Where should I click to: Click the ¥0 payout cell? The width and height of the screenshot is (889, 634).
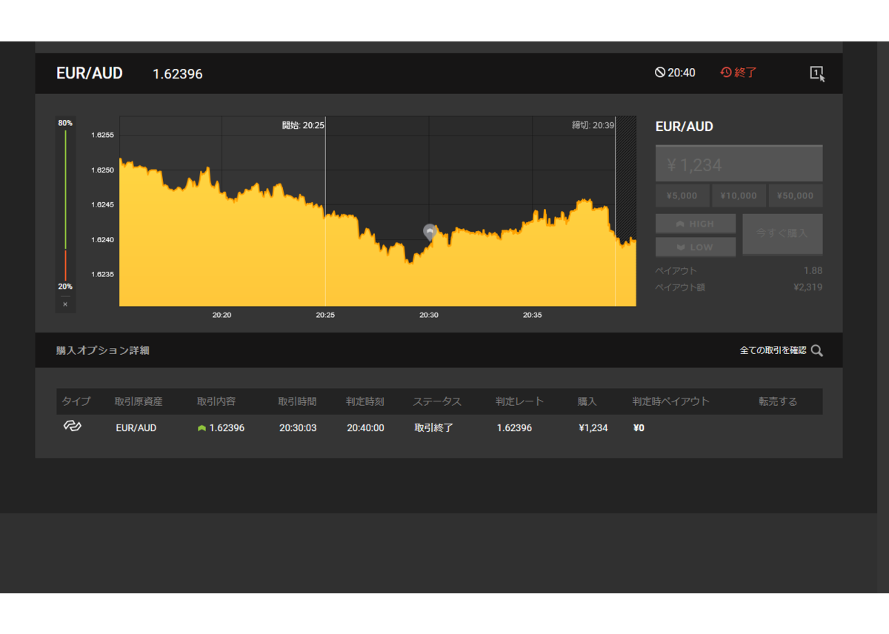pyautogui.click(x=639, y=428)
